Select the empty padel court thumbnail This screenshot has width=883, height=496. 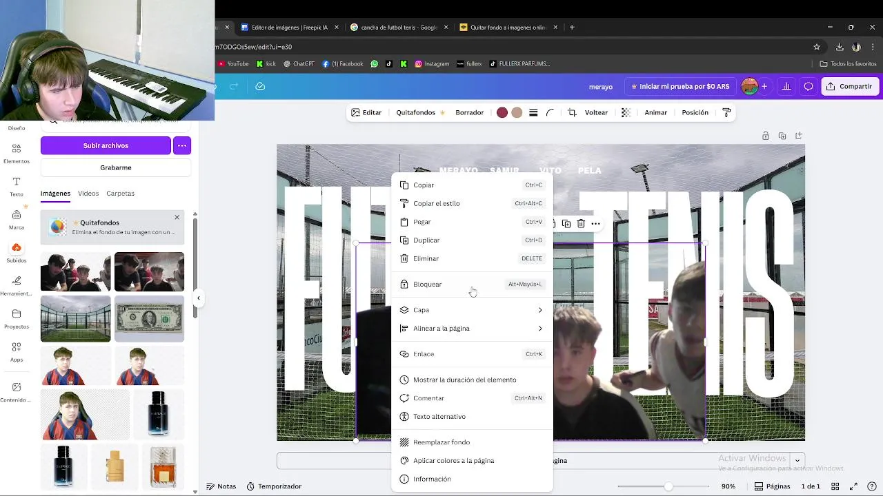[x=75, y=319]
